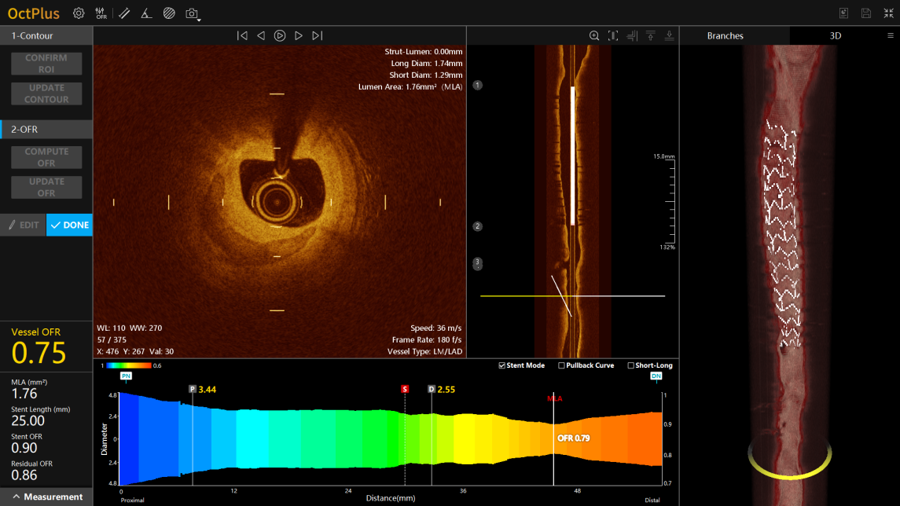Enable the Pullback Curve checkbox
This screenshot has width=900, height=506.
[x=561, y=365]
